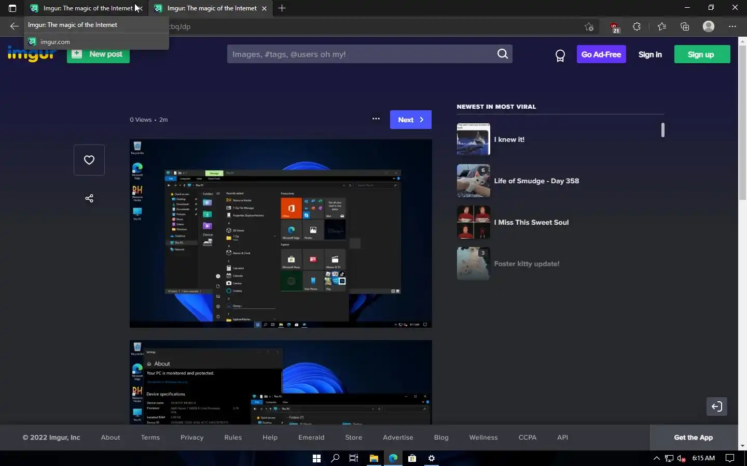The image size is (747, 466).
Task: Open the Rules footer link
Action: (233, 438)
